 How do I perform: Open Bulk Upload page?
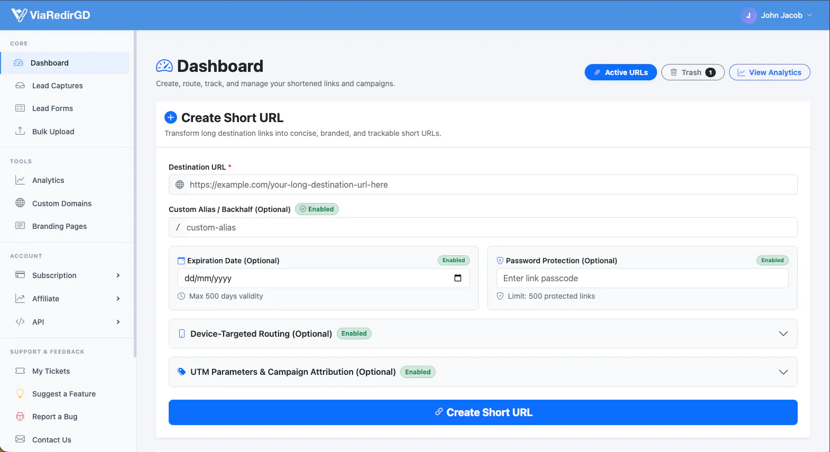(53, 132)
